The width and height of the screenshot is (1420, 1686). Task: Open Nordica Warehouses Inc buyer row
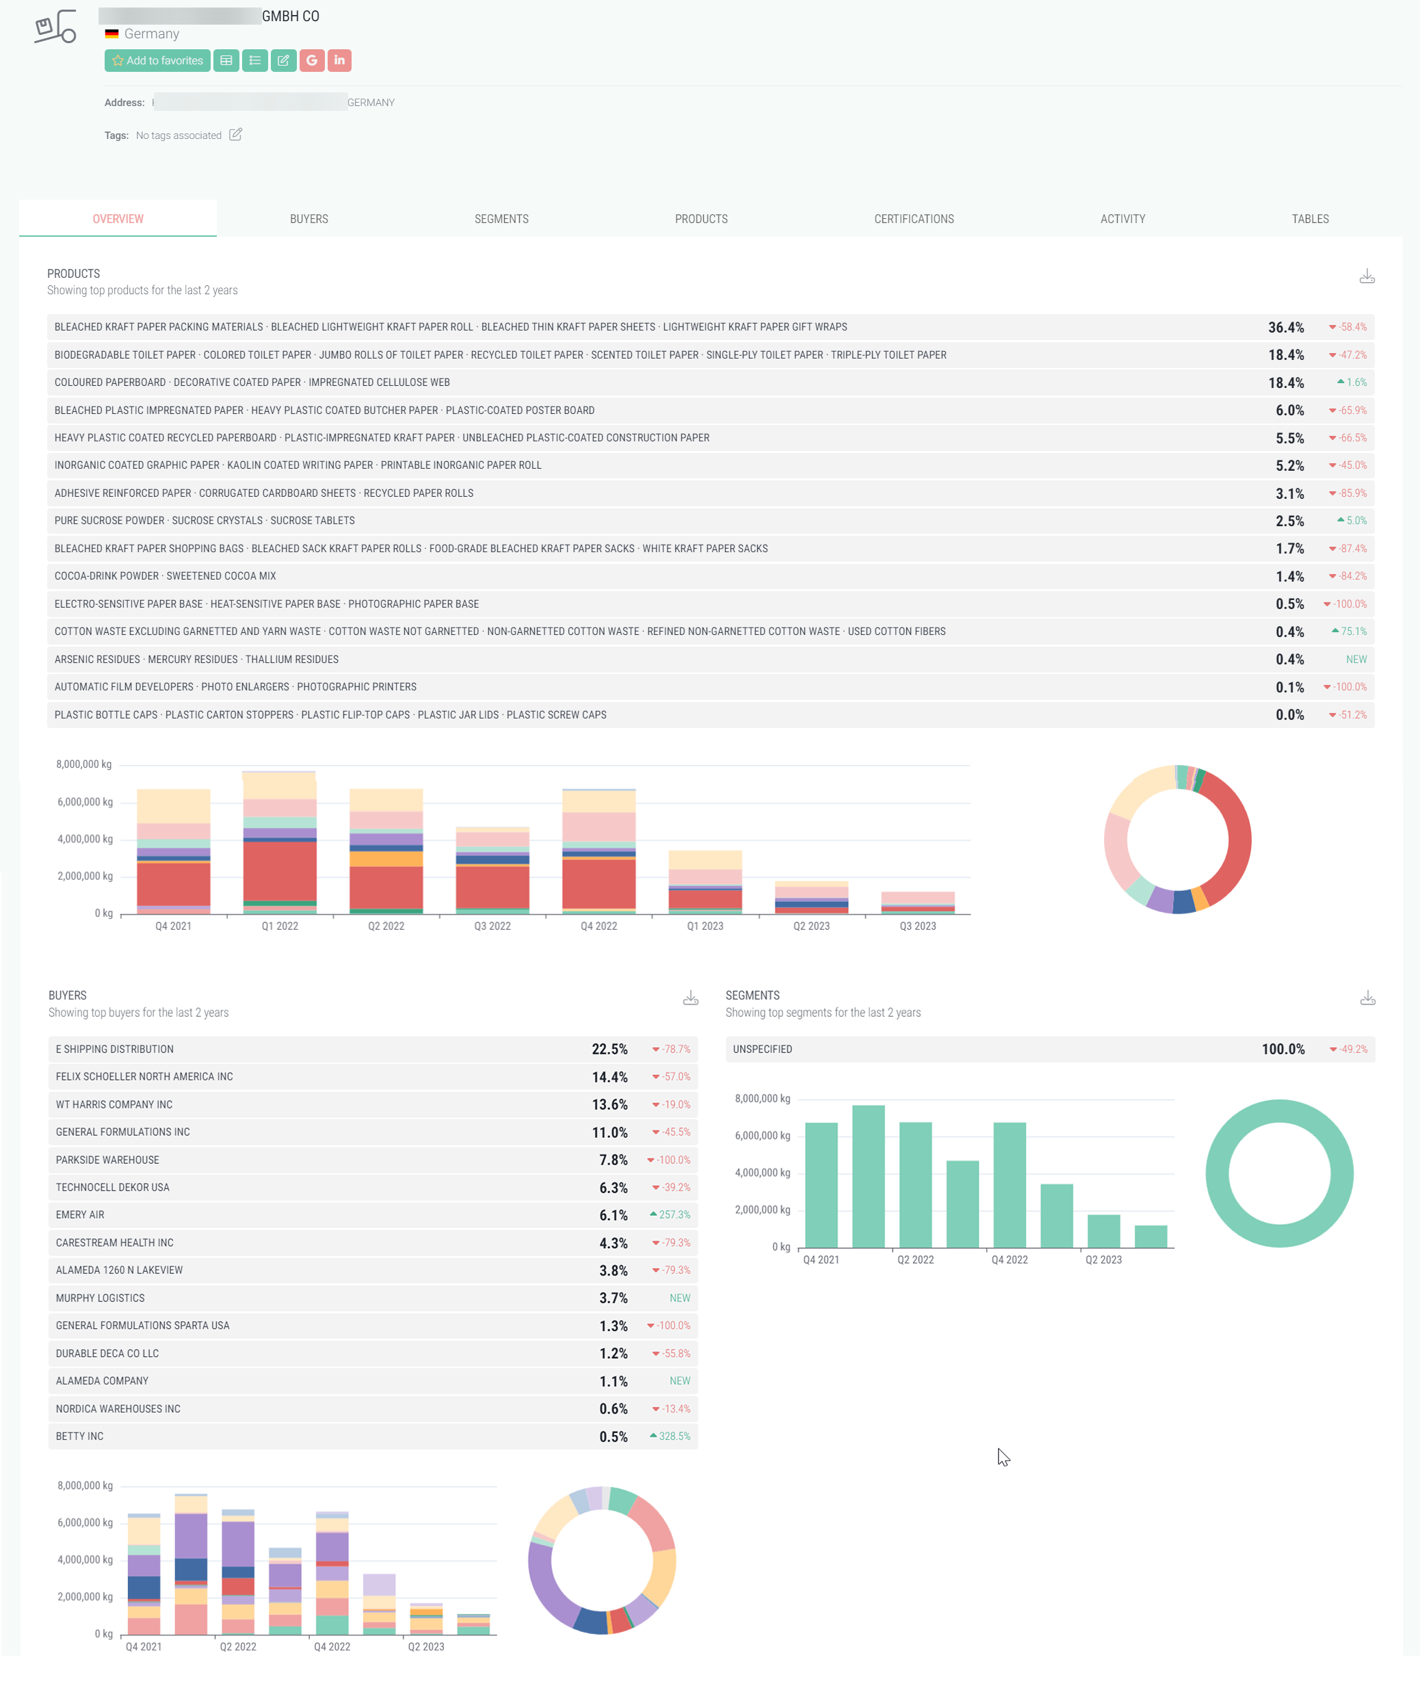tap(373, 1409)
